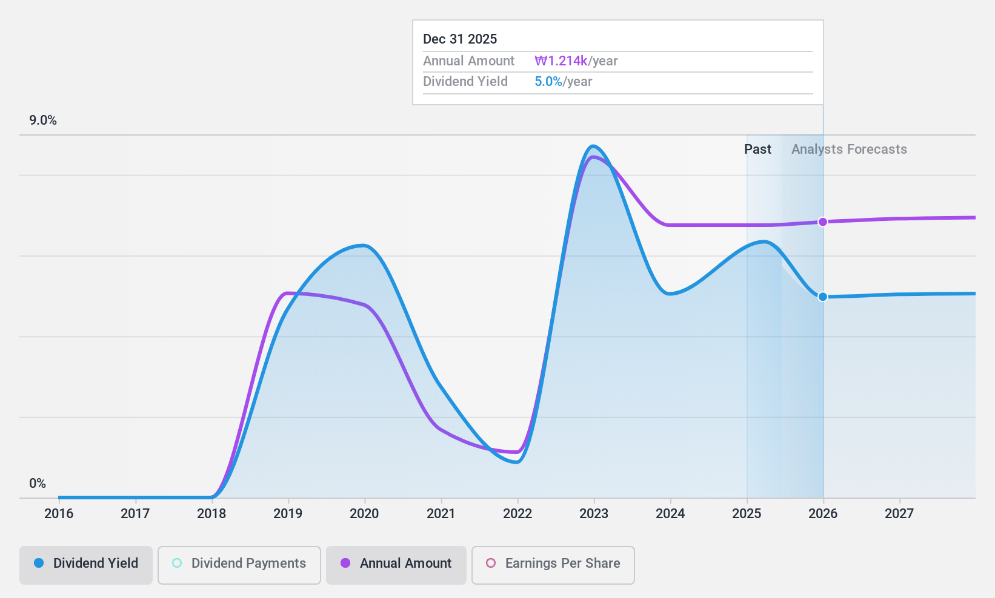Click the Past region label
This screenshot has width=995, height=598.
pyautogui.click(x=757, y=149)
